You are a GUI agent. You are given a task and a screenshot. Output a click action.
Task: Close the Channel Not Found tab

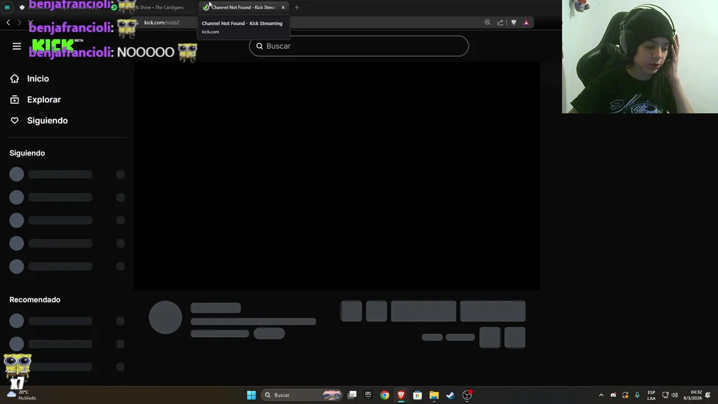(x=283, y=7)
